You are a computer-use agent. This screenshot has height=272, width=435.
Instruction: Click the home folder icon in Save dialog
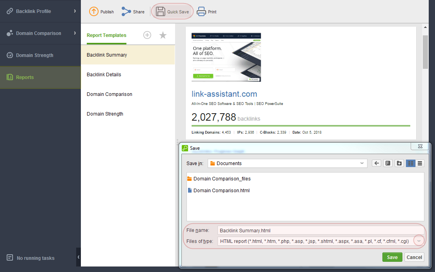tap(388, 163)
